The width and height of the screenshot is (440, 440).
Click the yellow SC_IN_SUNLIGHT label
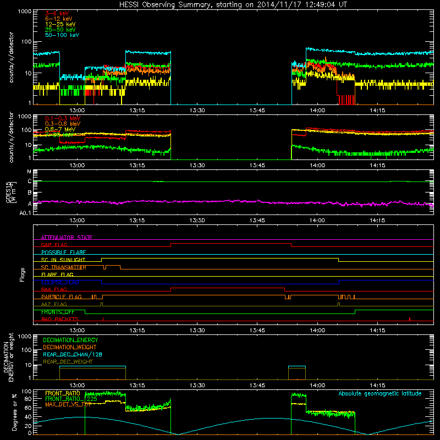(63, 260)
